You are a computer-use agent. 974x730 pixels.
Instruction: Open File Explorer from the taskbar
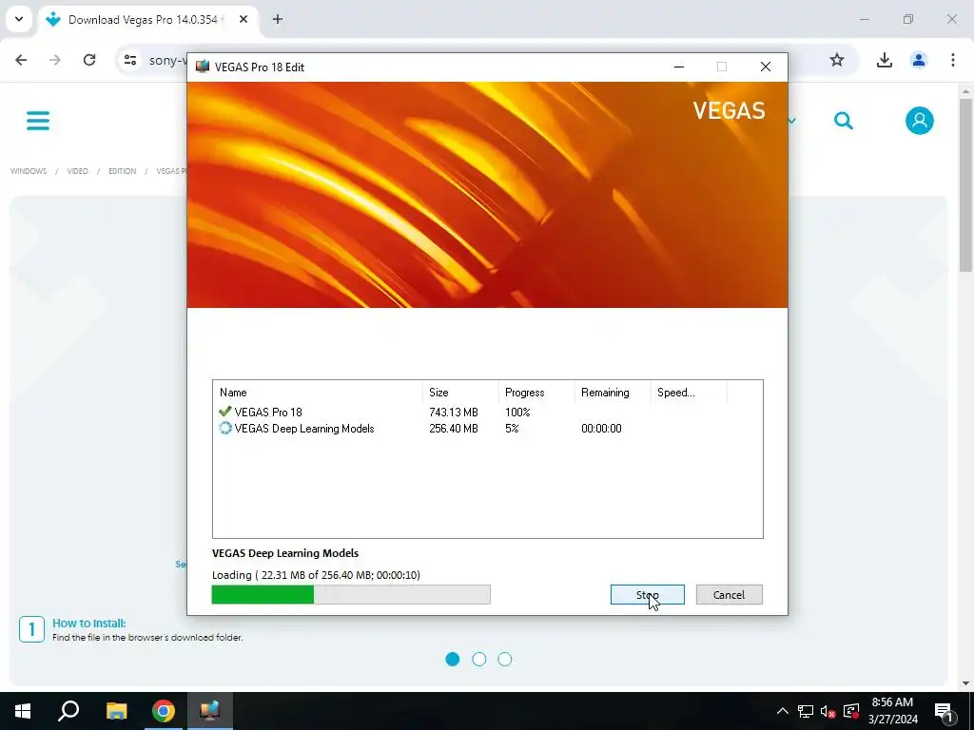[x=116, y=711]
